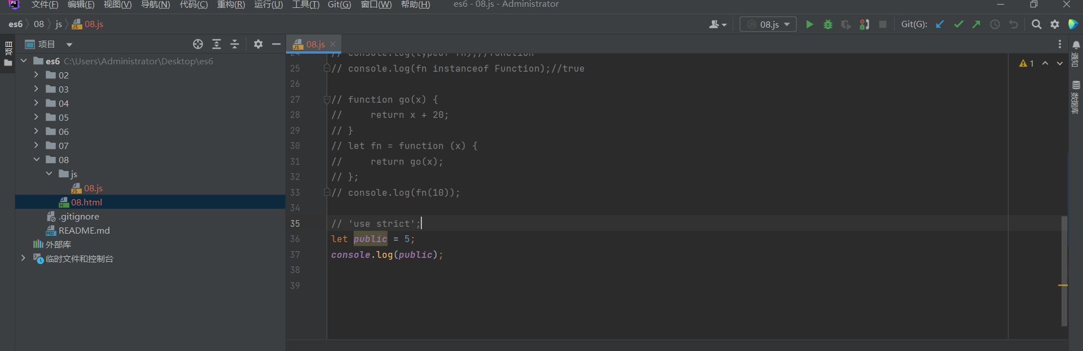1083x351 pixels.
Task: Open the database tool window
Action: (1076, 97)
